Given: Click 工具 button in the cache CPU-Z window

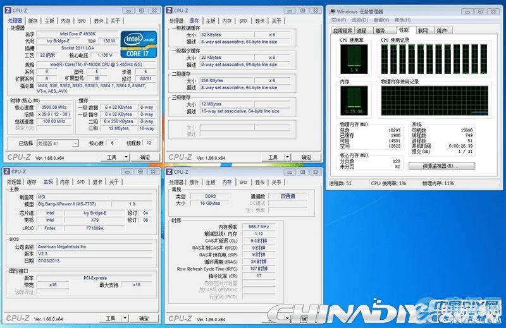Looking at the screenshot, I should [x=273, y=157].
